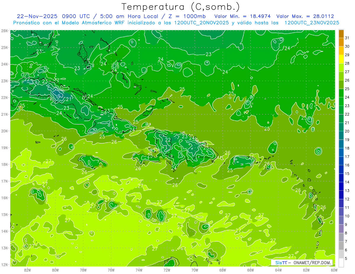Click the legend scale value 20
Viewport: 355px width, 274px height.
347,131
